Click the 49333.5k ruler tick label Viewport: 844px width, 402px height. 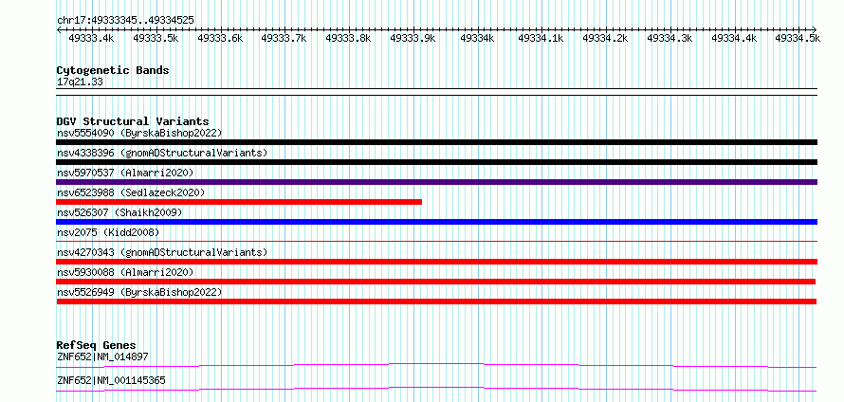point(156,38)
